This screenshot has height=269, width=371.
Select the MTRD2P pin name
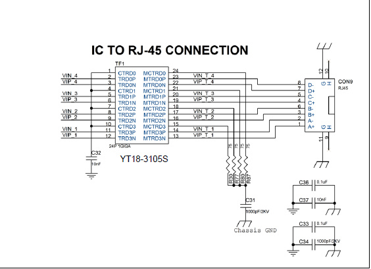click(155, 115)
